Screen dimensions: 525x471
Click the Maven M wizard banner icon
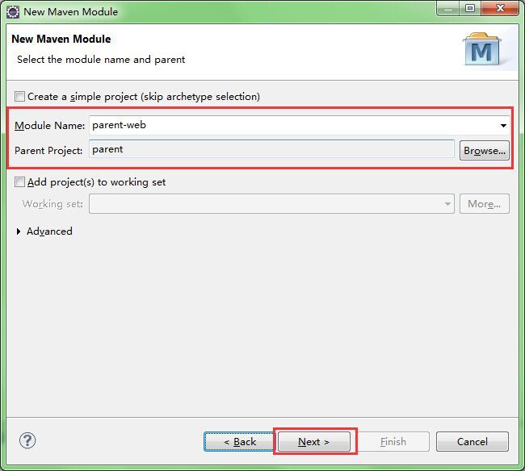pyautogui.click(x=482, y=49)
